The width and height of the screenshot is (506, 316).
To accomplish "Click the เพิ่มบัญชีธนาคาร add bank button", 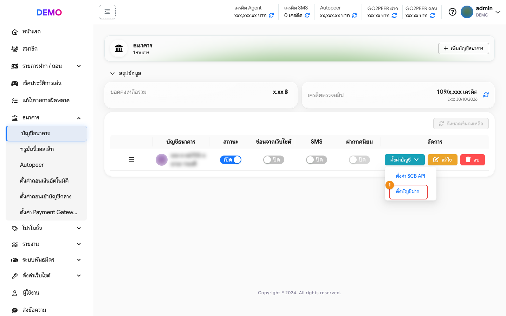I will 463,48.
